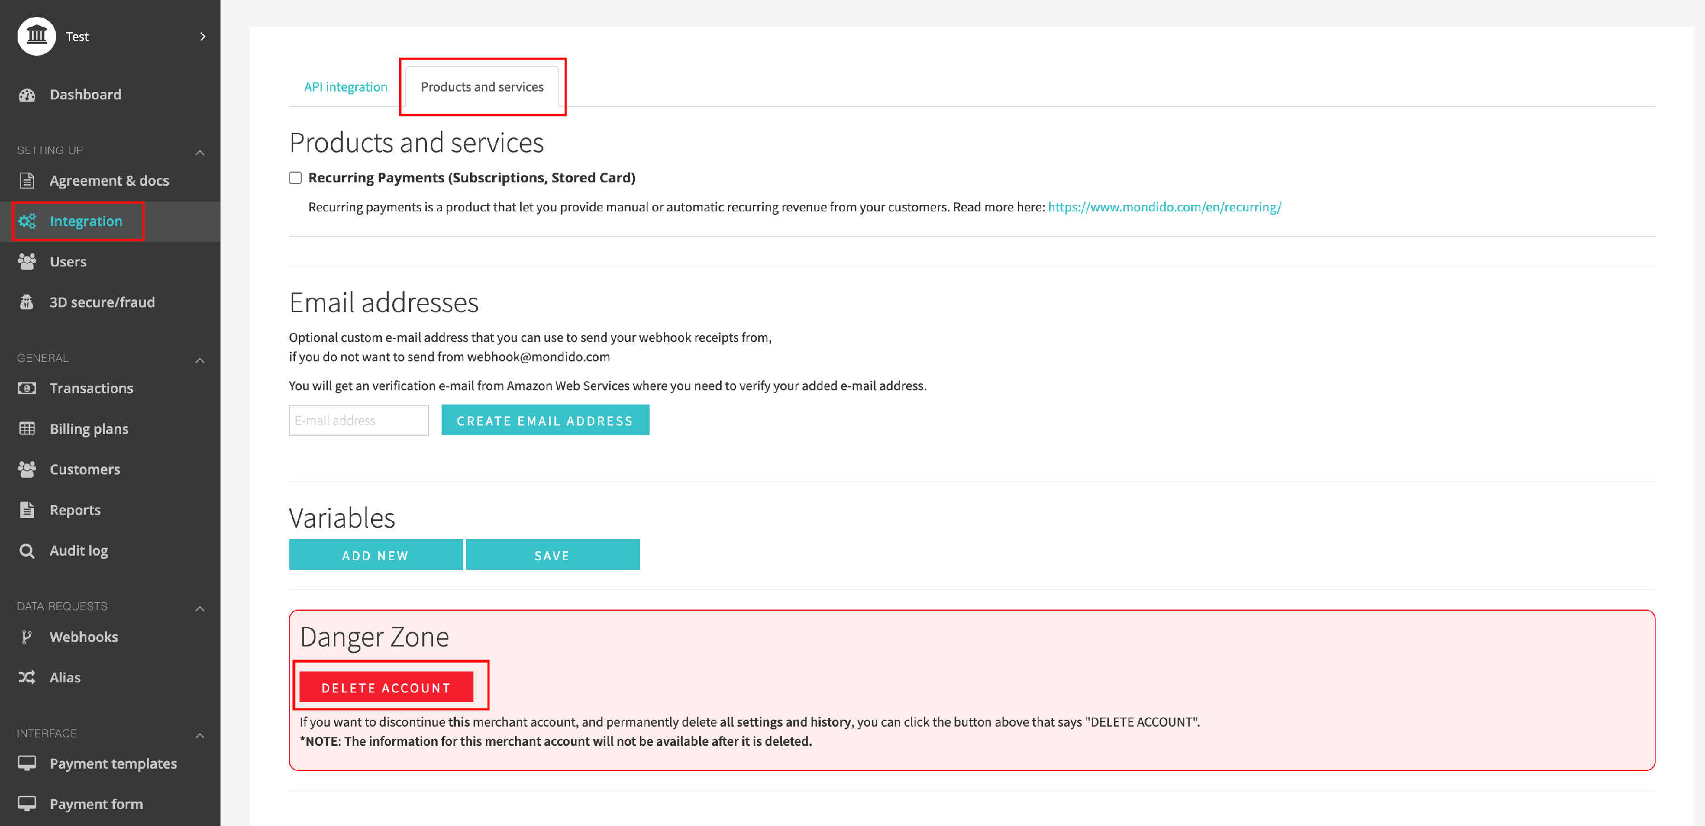The image size is (1705, 826).
Task: Open the Dashboard gauge icon
Action: pos(27,94)
